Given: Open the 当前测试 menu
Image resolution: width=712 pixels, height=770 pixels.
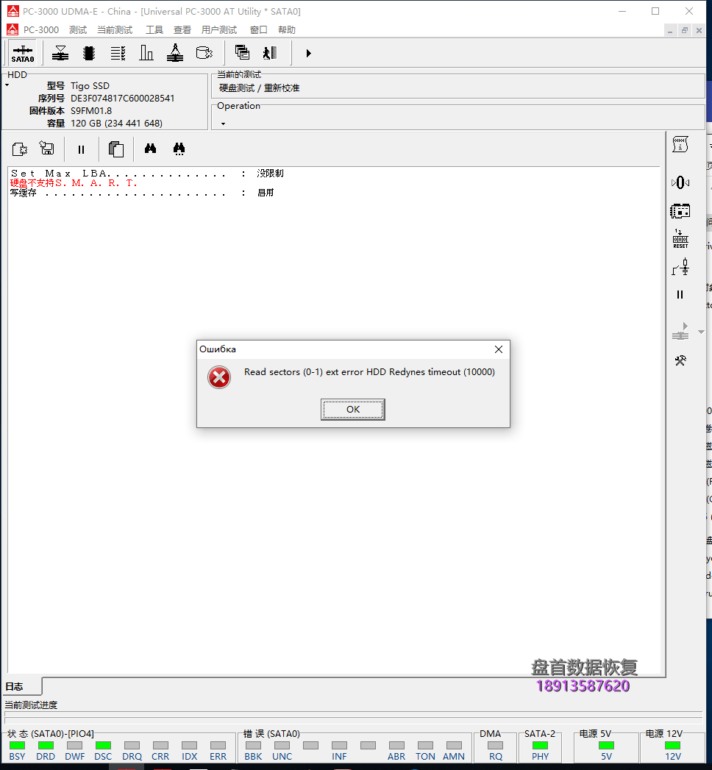Looking at the screenshot, I should (x=115, y=30).
